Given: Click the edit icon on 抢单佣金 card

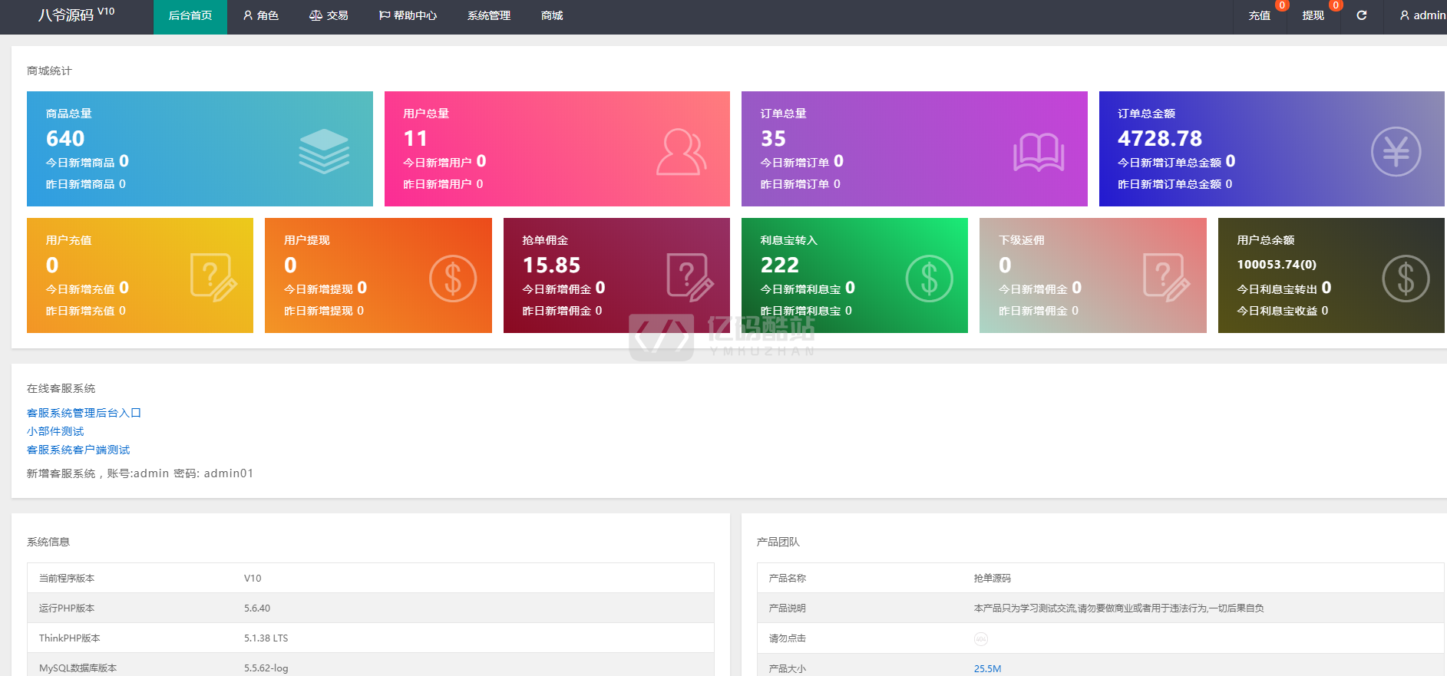Looking at the screenshot, I should pos(689,277).
